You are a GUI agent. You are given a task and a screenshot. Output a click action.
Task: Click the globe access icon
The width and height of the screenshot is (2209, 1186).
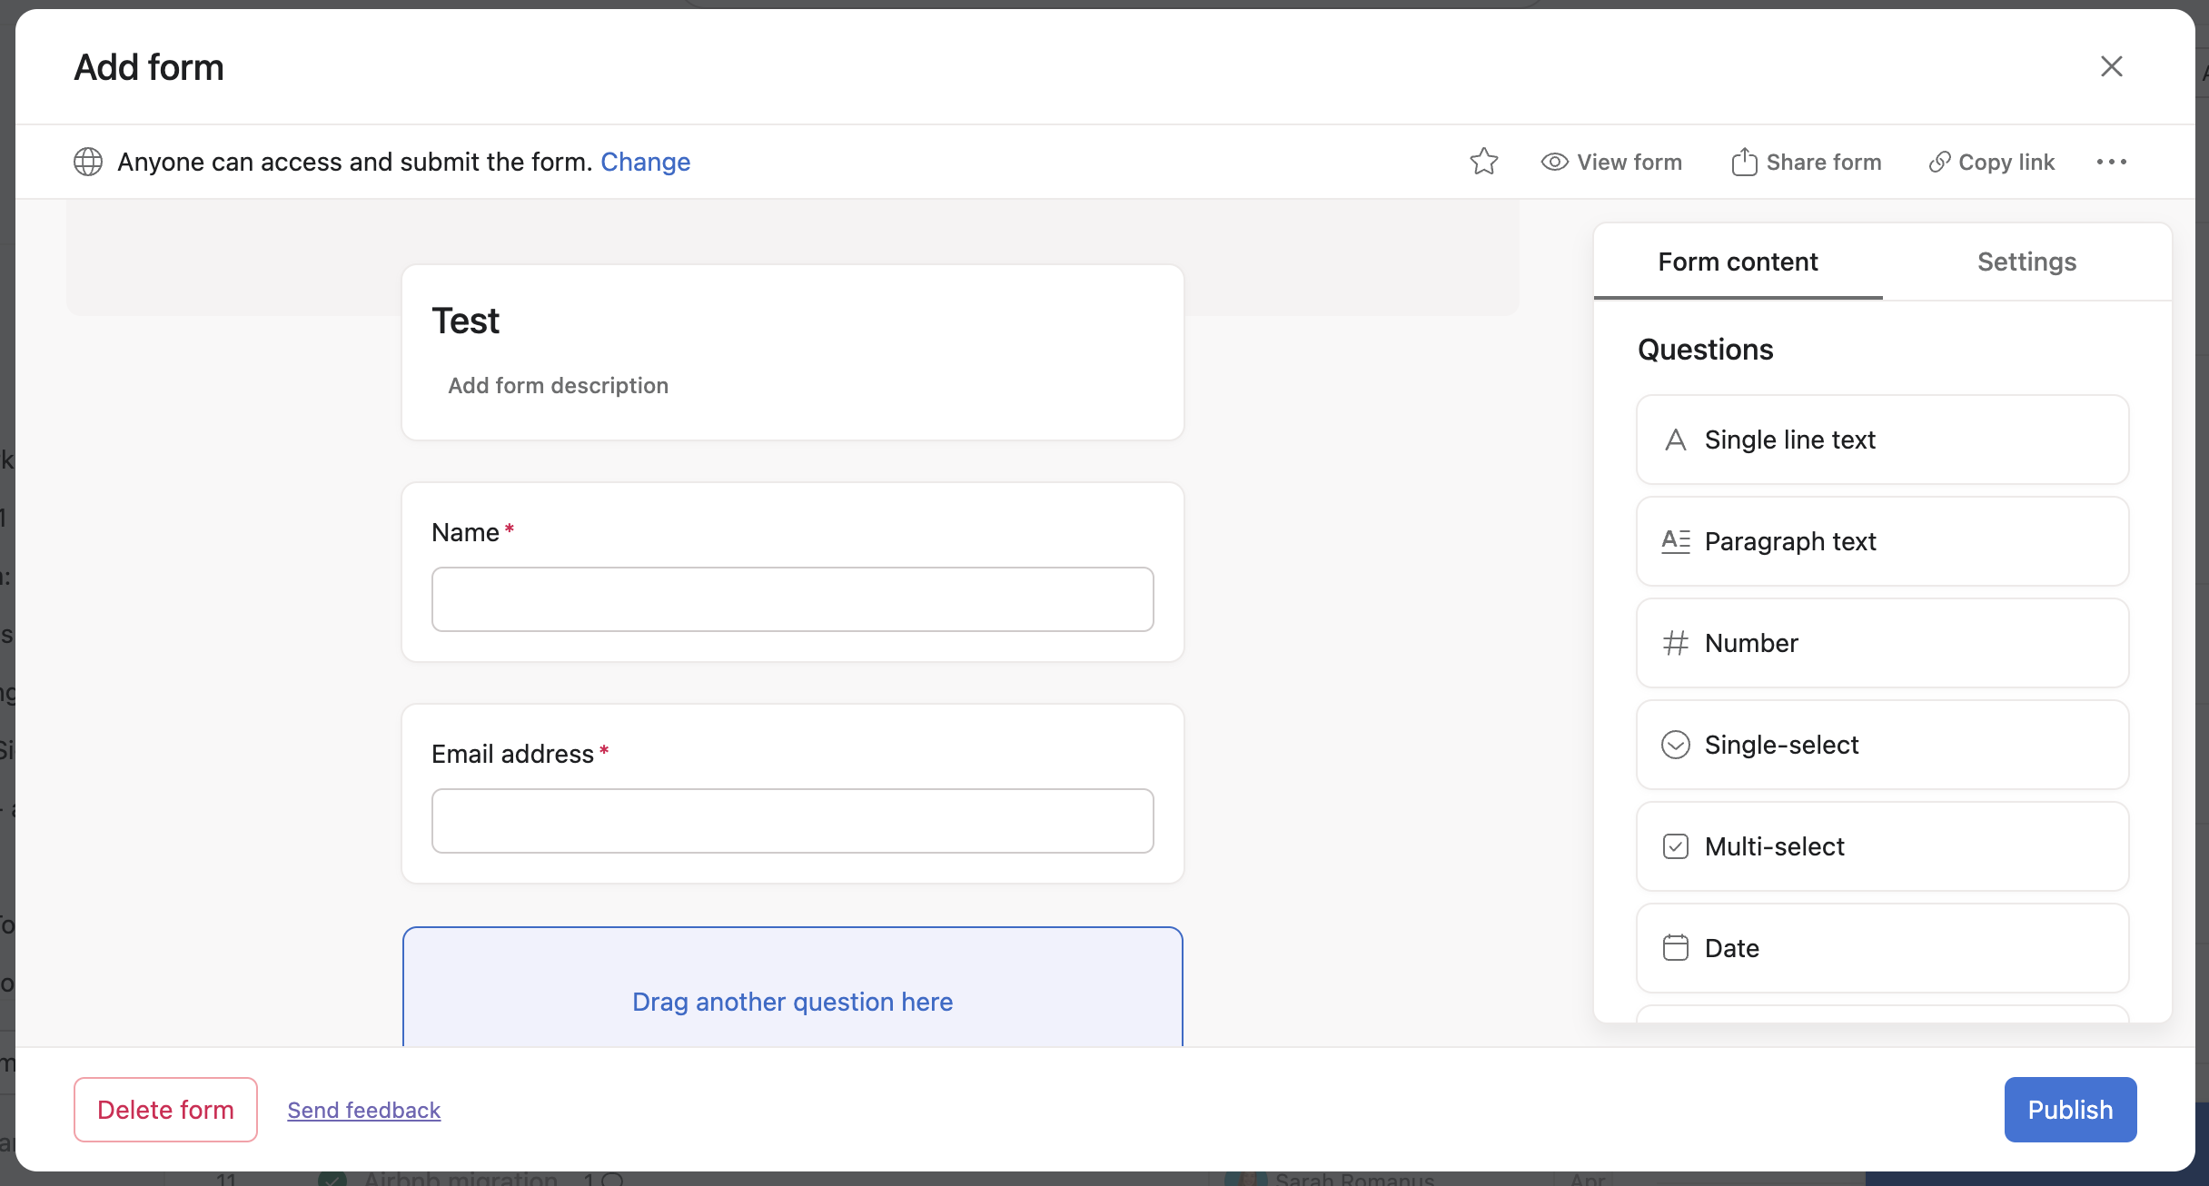coord(88,162)
